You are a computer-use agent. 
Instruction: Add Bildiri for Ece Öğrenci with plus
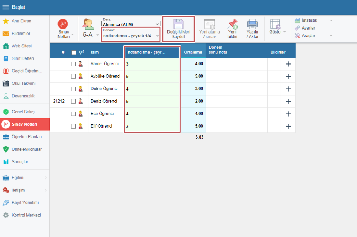(288, 114)
